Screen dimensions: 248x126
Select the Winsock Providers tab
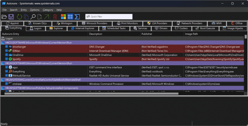(x=95, y=23)
